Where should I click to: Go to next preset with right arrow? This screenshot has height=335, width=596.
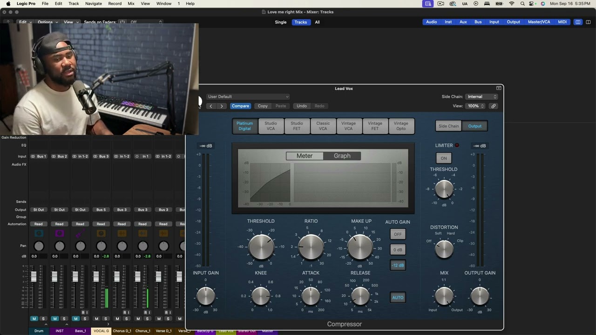pyautogui.click(x=222, y=106)
